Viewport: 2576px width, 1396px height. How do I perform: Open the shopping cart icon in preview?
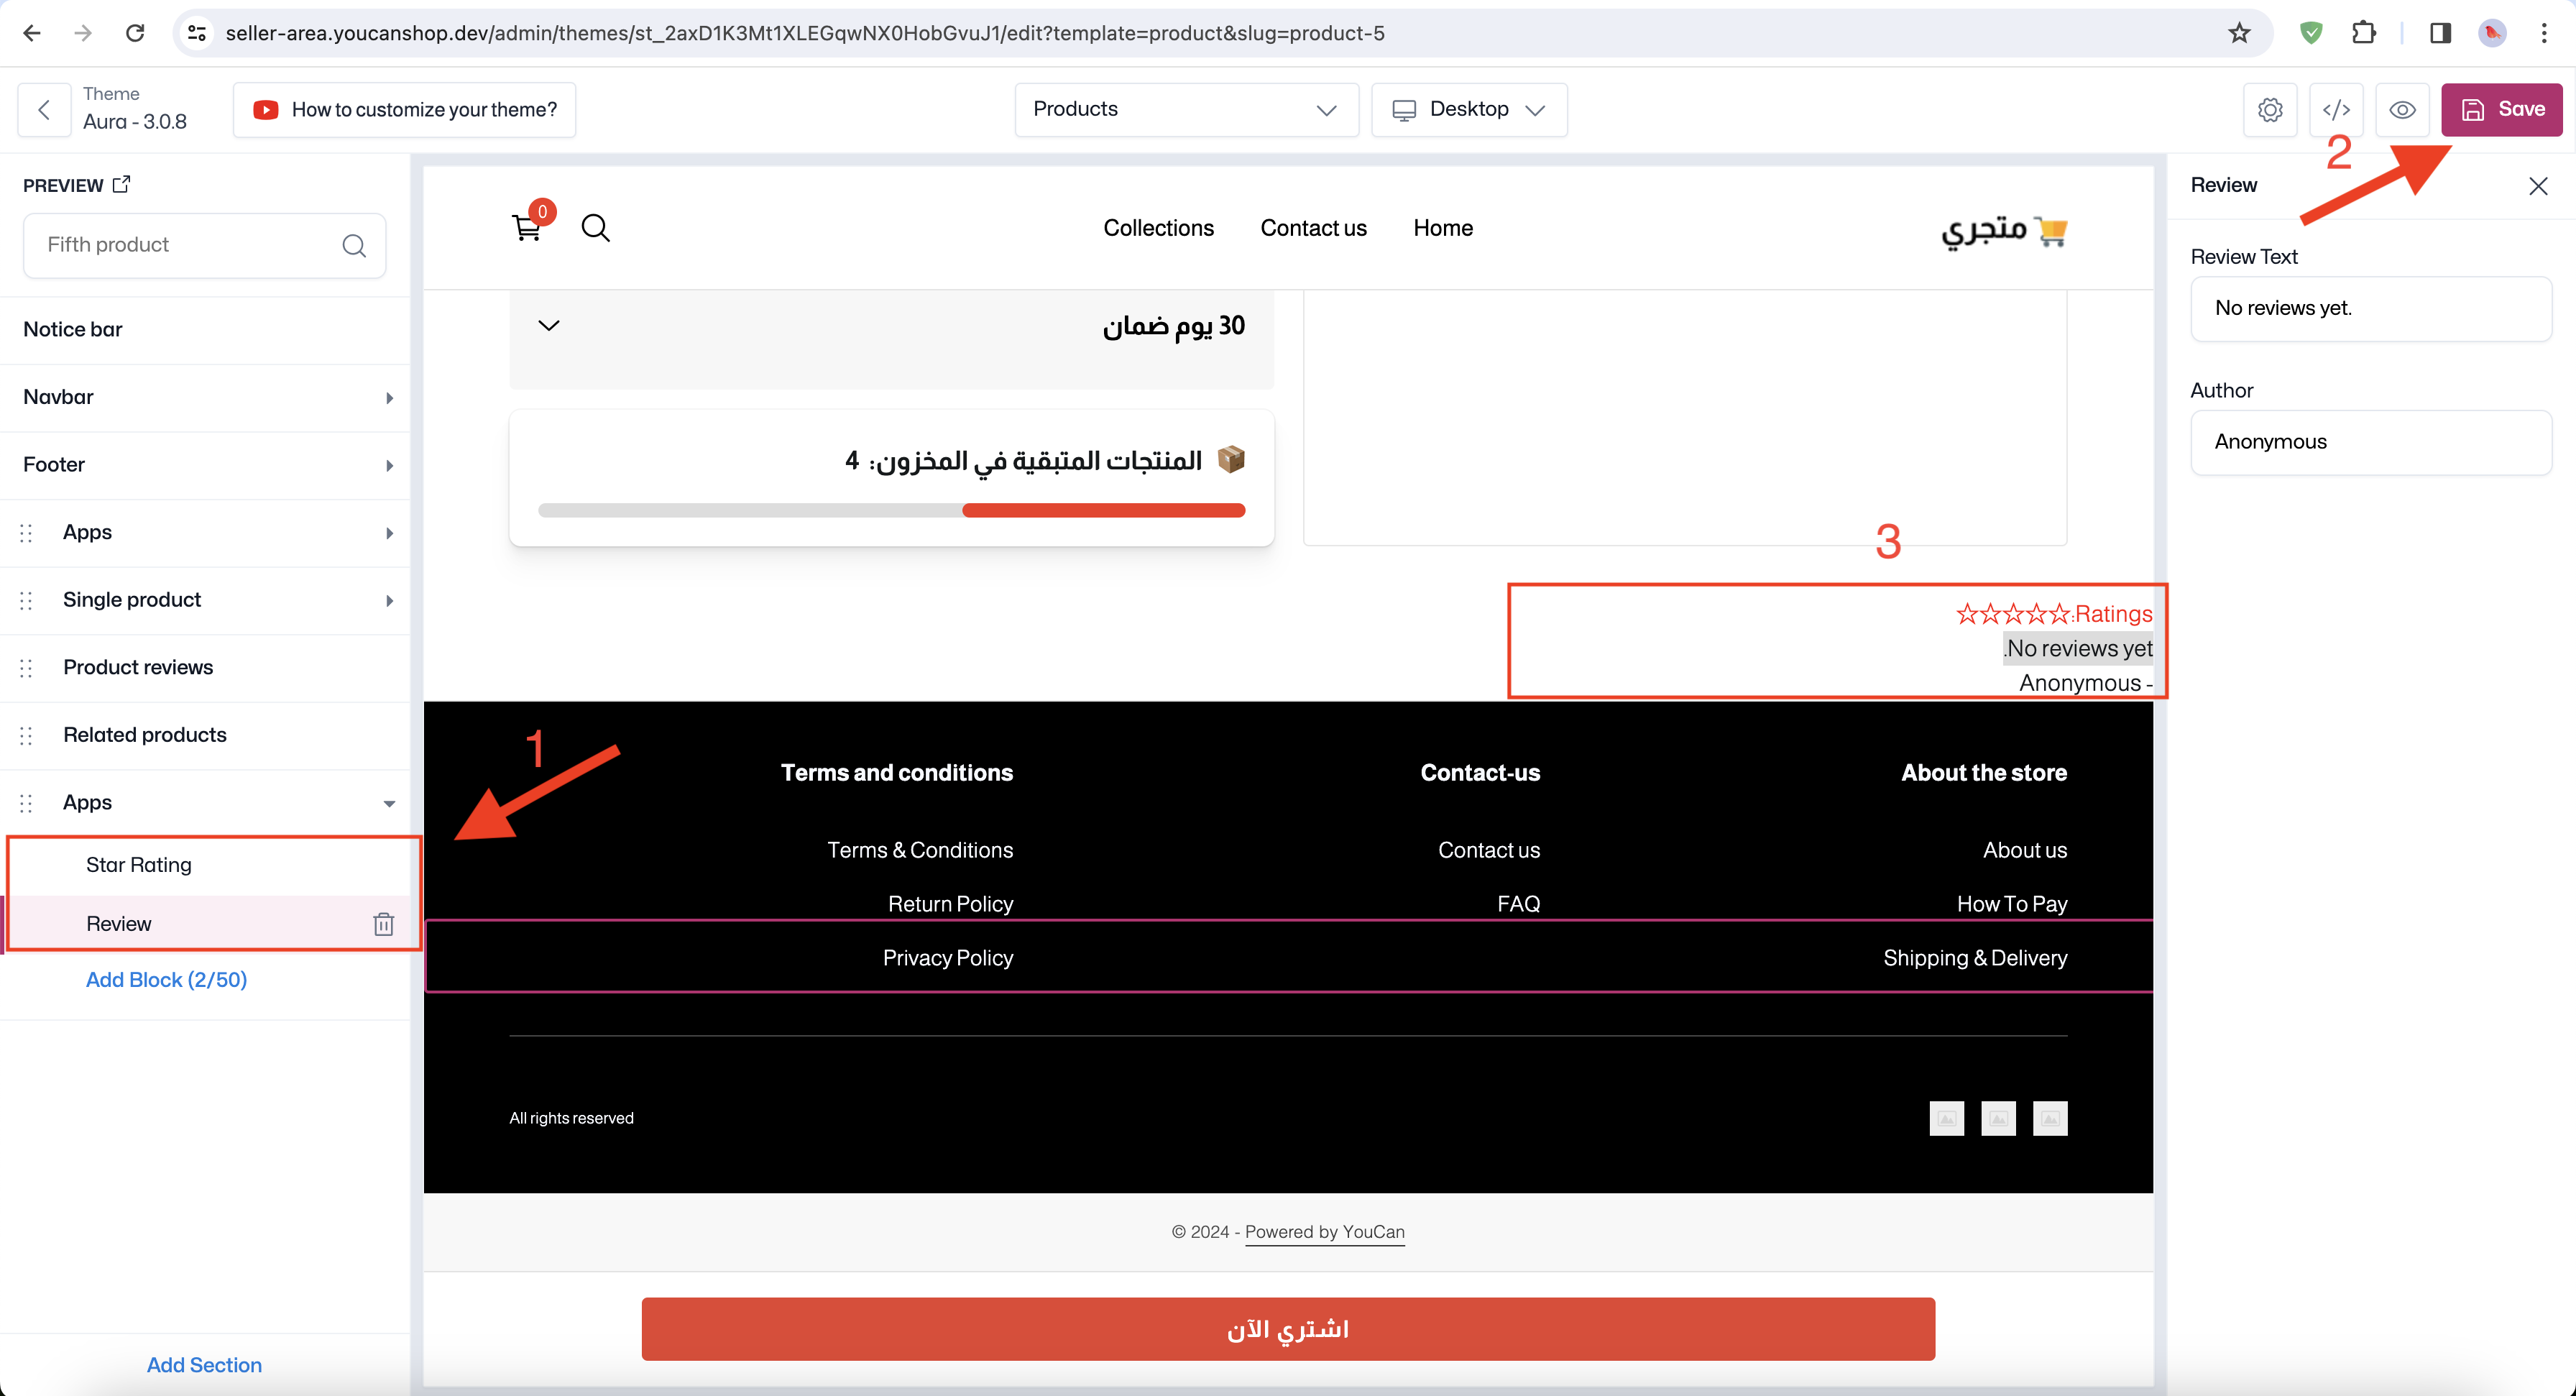click(527, 227)
